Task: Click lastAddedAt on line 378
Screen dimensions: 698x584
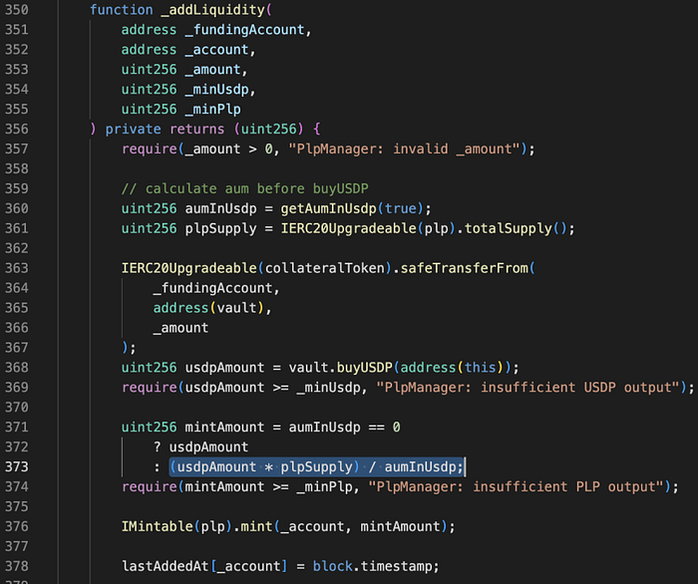Action: pos(166,566)
